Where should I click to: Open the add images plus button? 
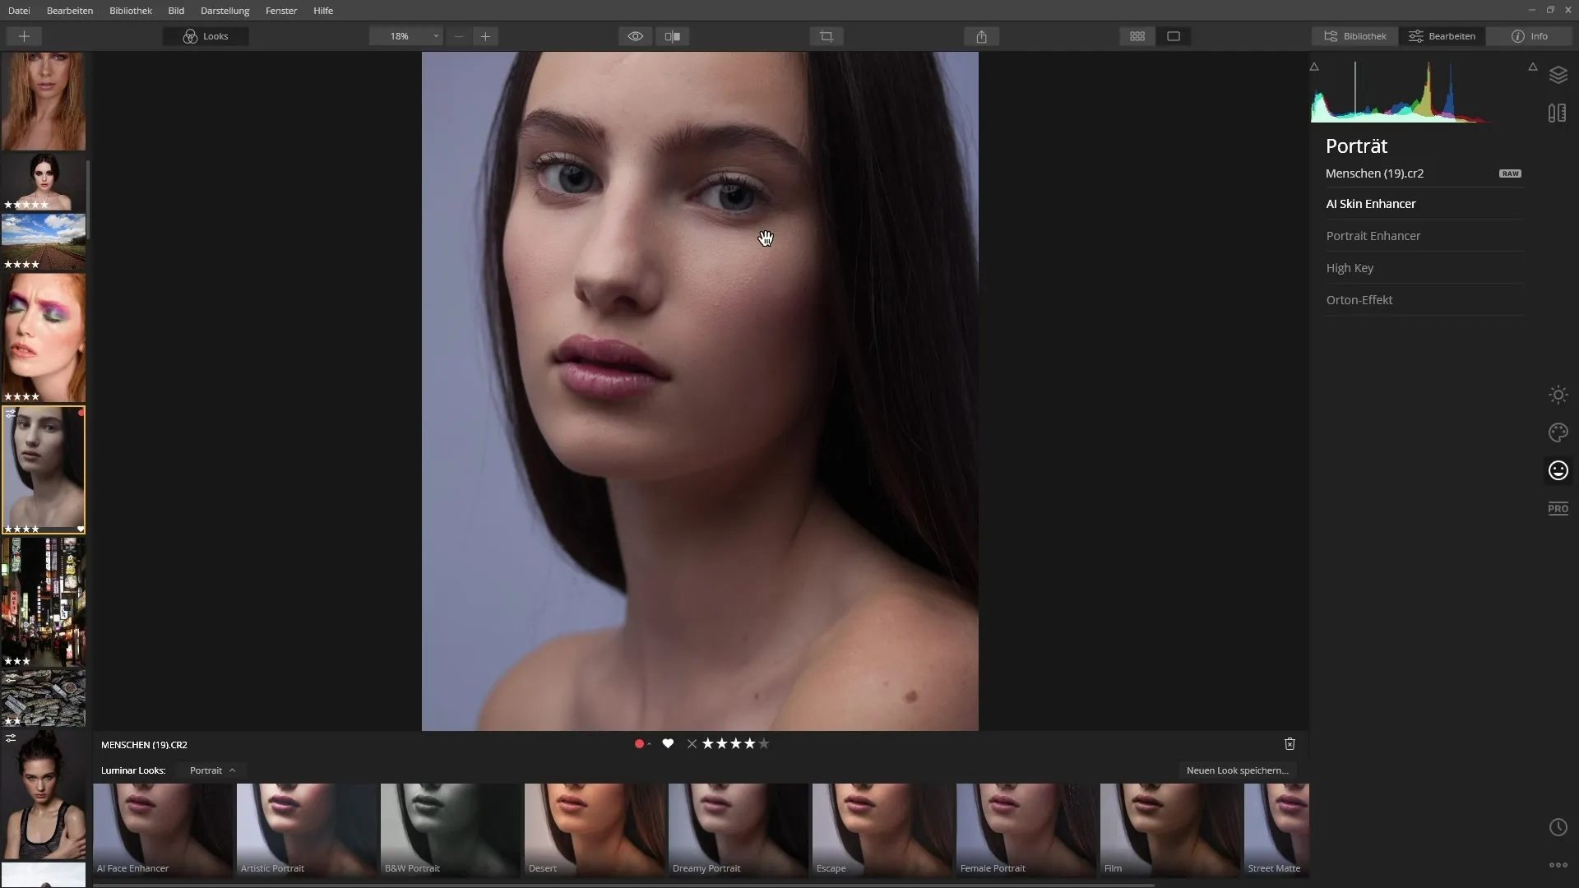click(24, 36)
